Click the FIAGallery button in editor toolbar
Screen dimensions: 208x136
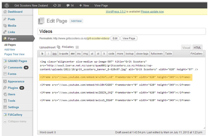click(x=197, y=54)
